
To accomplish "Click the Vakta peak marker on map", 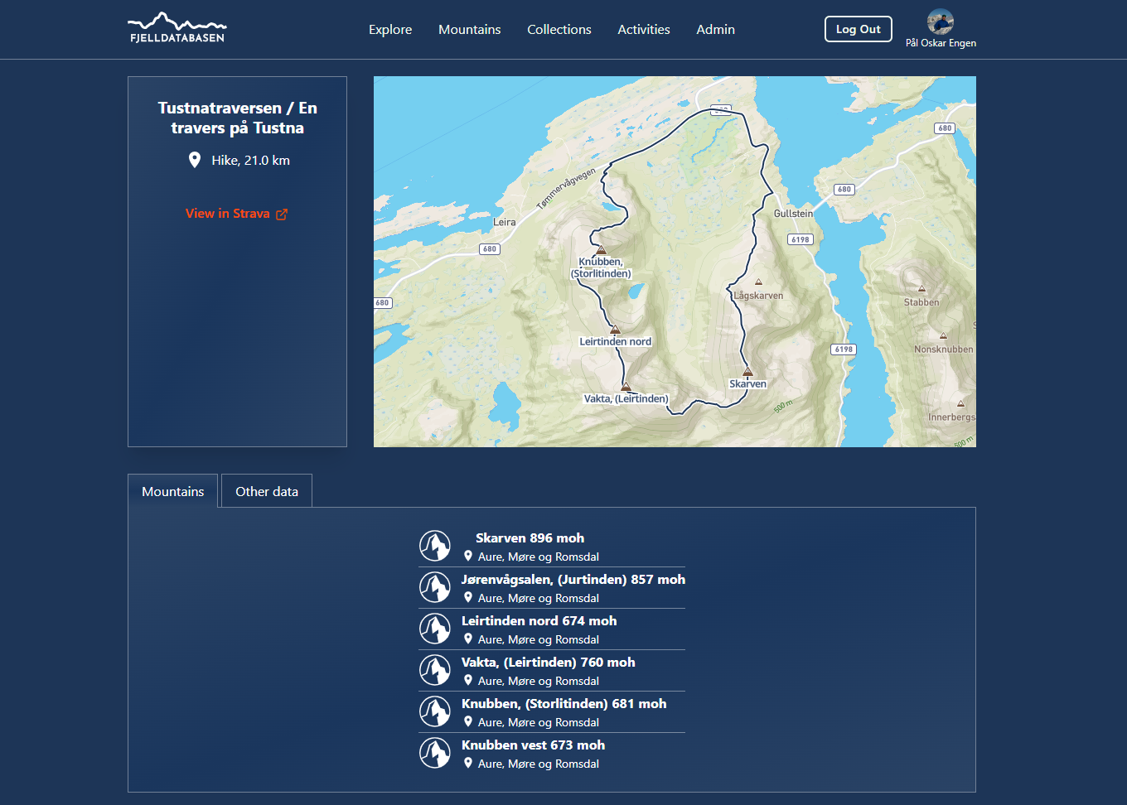I will 626,387.
